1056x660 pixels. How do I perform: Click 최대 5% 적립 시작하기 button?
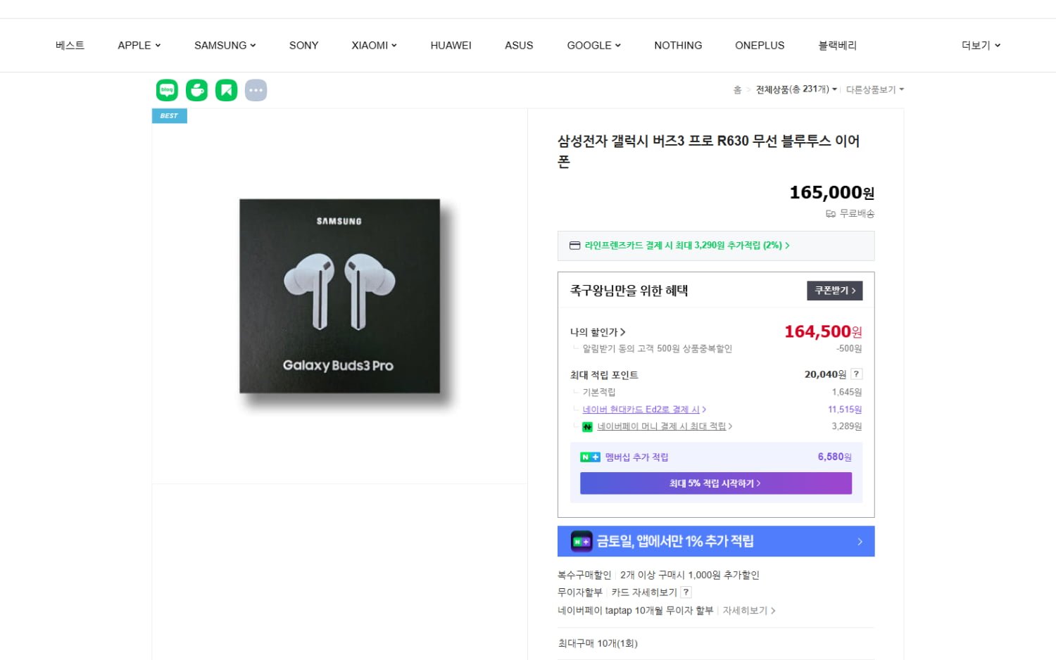716,483
